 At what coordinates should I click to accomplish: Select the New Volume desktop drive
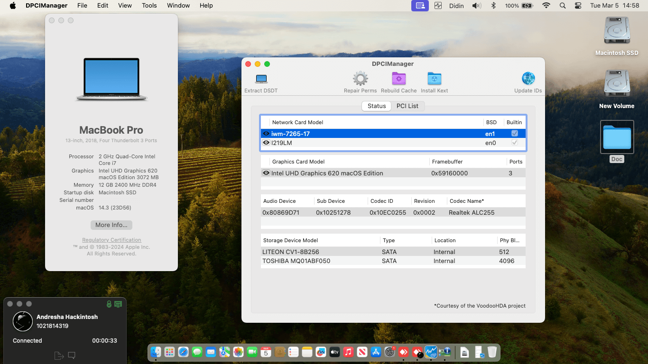(x=617, y=90)
